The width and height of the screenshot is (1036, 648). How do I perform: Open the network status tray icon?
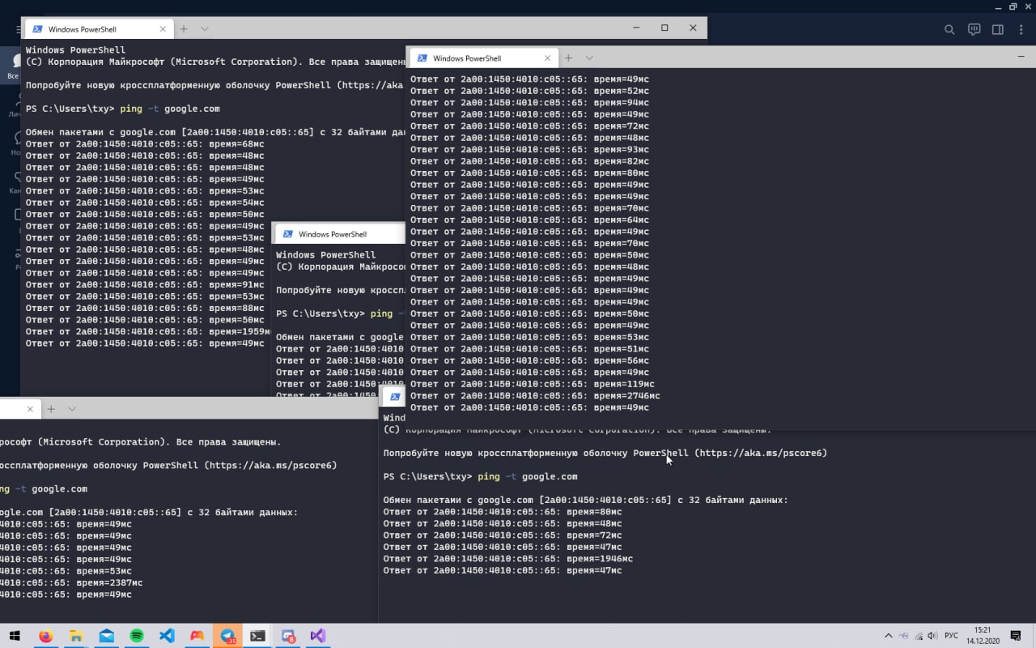pos(918,636)
